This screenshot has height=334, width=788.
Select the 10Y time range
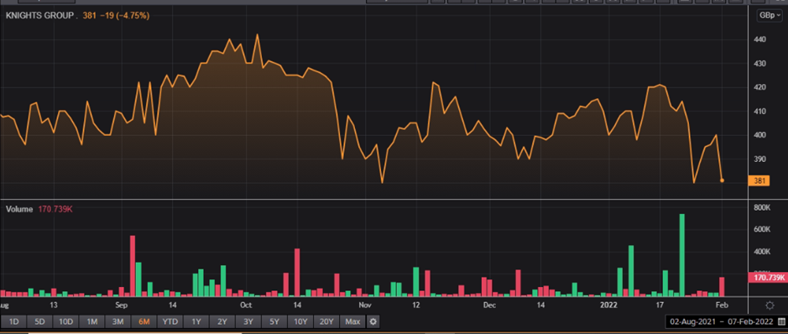(300, 321)
